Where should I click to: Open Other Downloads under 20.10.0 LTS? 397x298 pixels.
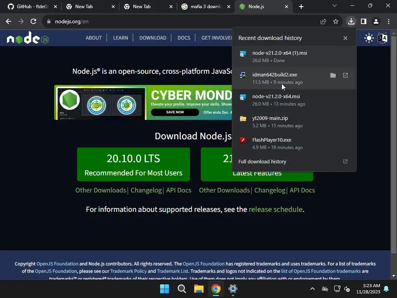[x=100, y=190]
